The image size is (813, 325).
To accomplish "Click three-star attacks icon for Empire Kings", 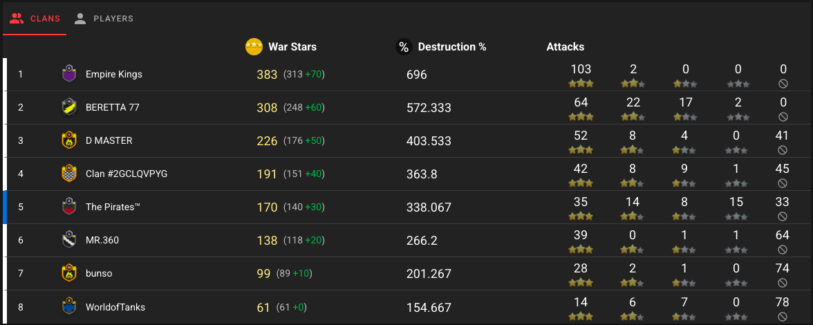I will (x=581, y=84).
